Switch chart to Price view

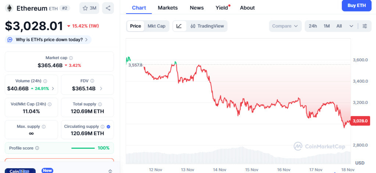(x=135, y=26)
